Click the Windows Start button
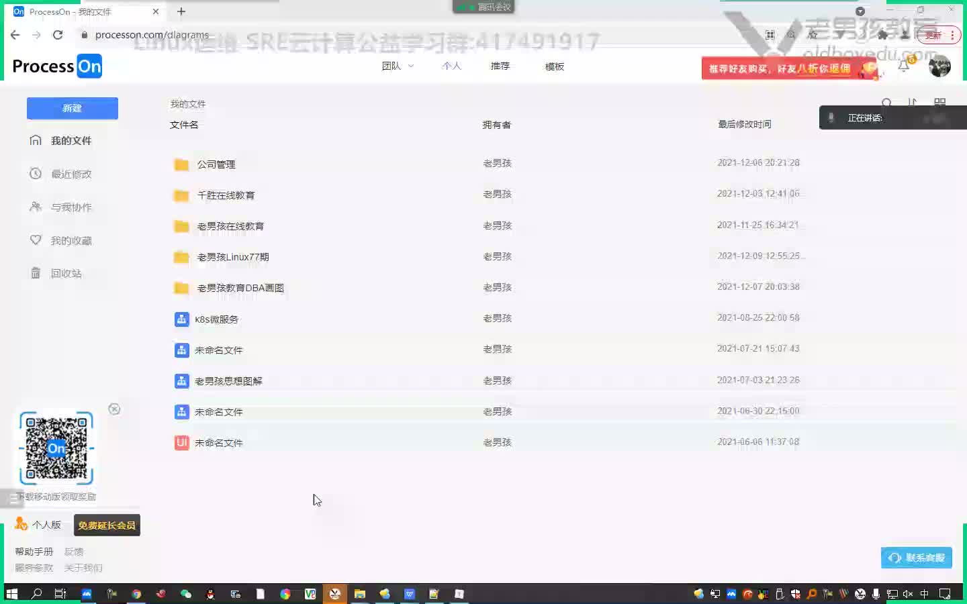This screenshot has height=604, width=967. coord(11,594)
